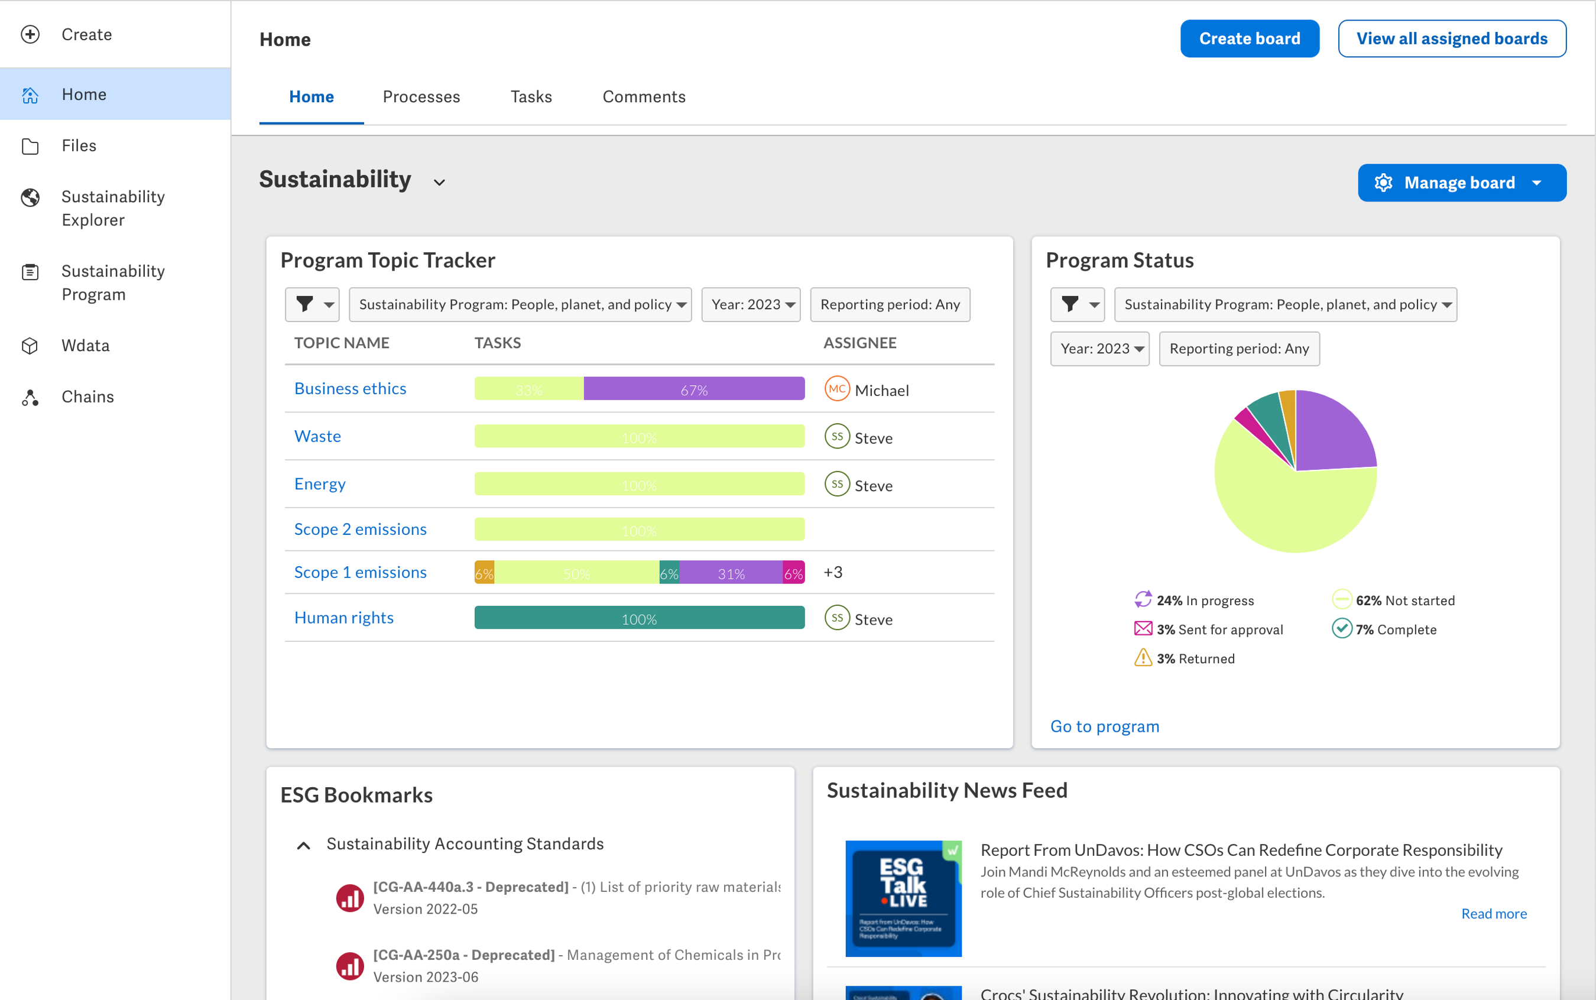Click the Returned warning triangle icon
The width and height of the screenshot is (1596, 1000).
(x=1143, y=657)
